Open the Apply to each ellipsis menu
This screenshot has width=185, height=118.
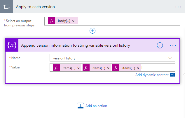(x=178, y=7)
